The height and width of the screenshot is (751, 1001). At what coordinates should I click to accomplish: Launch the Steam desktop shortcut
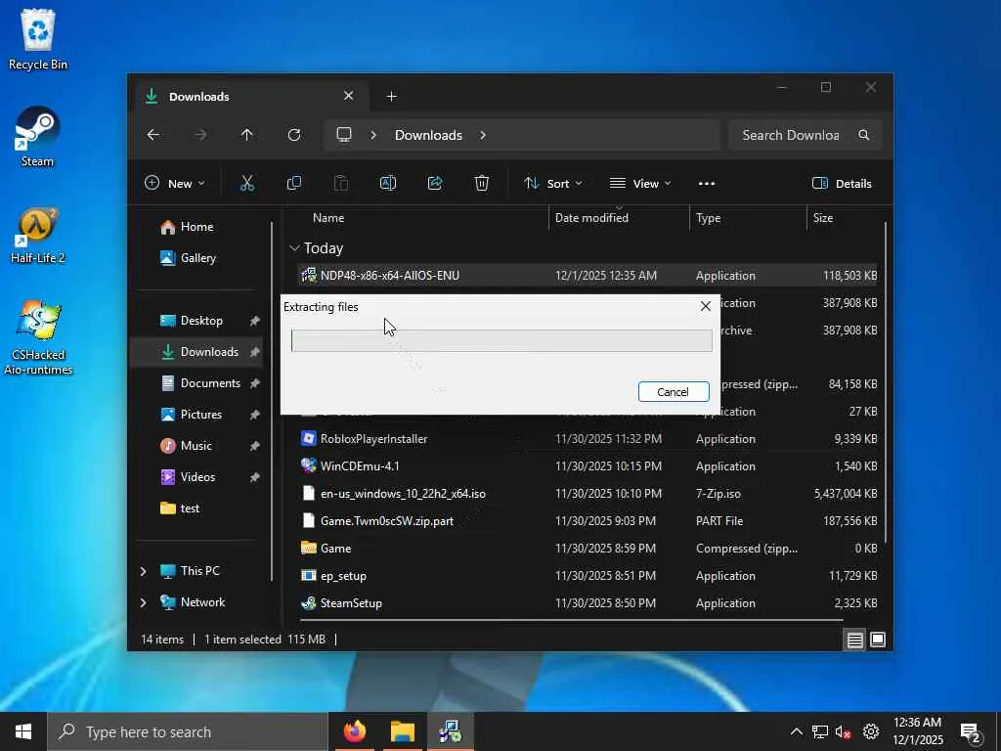point(37,137)
